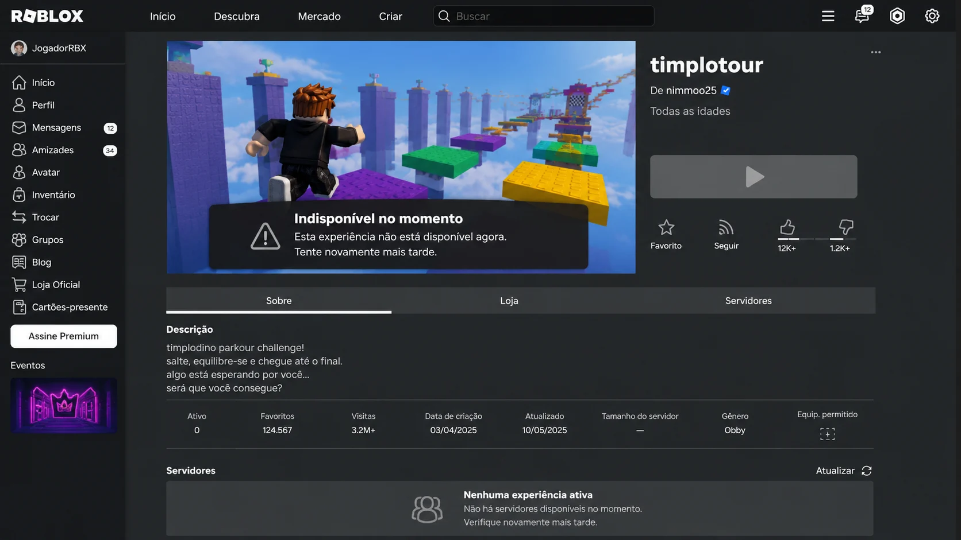Click Cartões-presente label in sidebar

pos(70,307)
